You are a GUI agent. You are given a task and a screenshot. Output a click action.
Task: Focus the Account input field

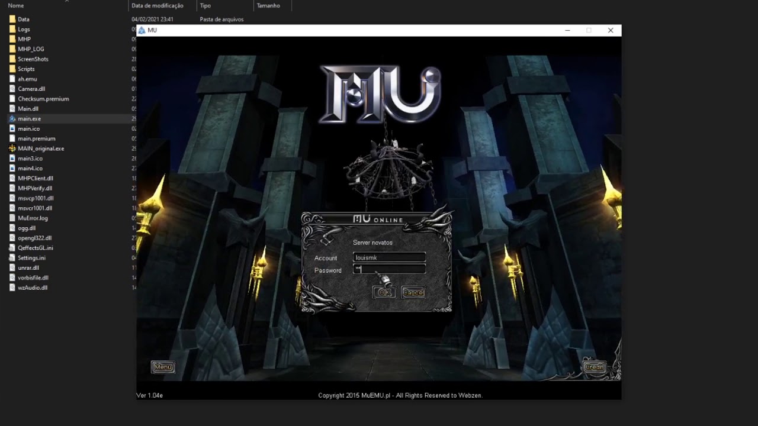(x=389, y=257)
